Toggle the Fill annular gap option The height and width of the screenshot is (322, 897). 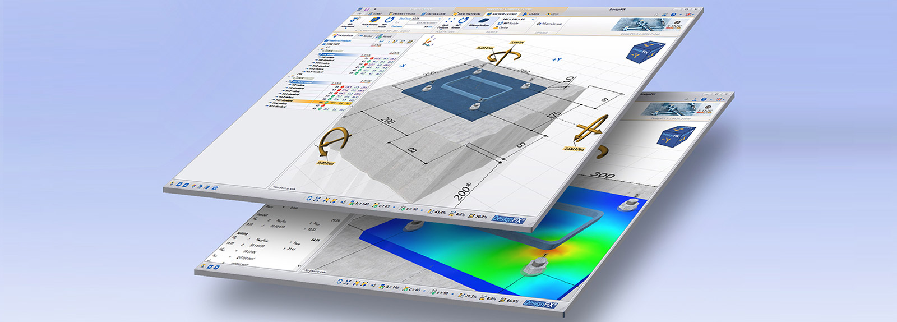click(551, 24)
